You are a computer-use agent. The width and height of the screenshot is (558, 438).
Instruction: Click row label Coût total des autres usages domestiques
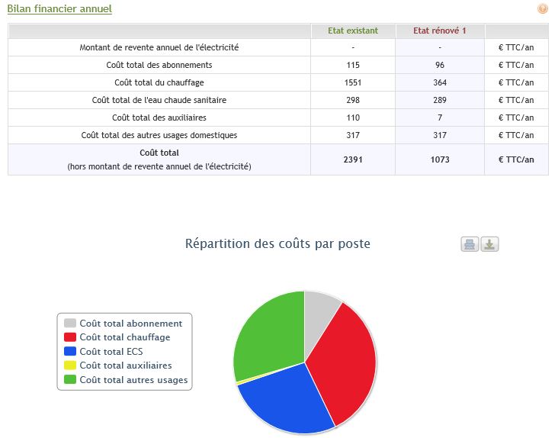[159, 135]
